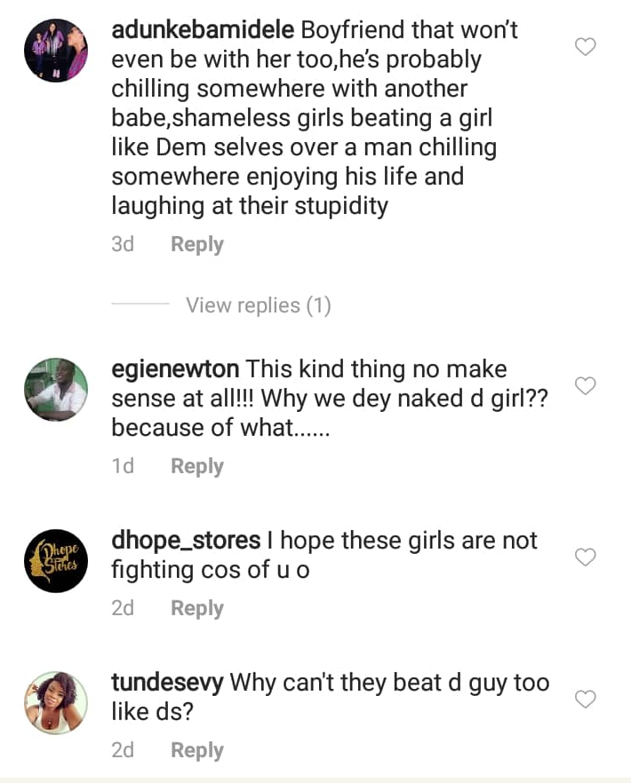Image resolution: width=631 pixels, height=783 pixels.
Task: Tap the dhope_stores logo avatar
Action: (x=55, y=561)
